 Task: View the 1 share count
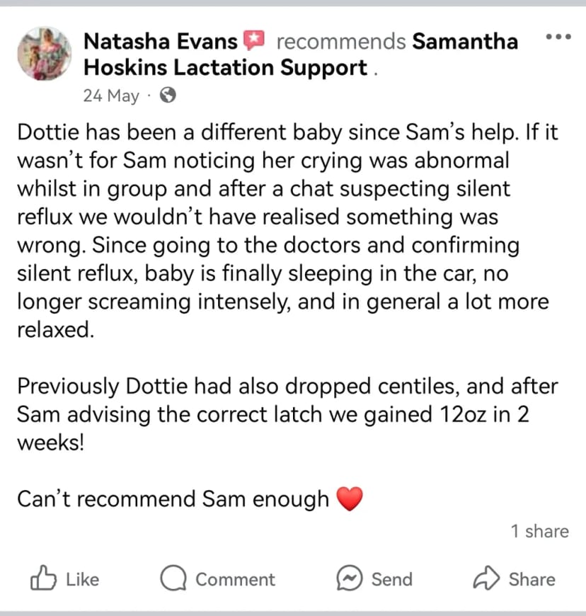click(540, 531)
